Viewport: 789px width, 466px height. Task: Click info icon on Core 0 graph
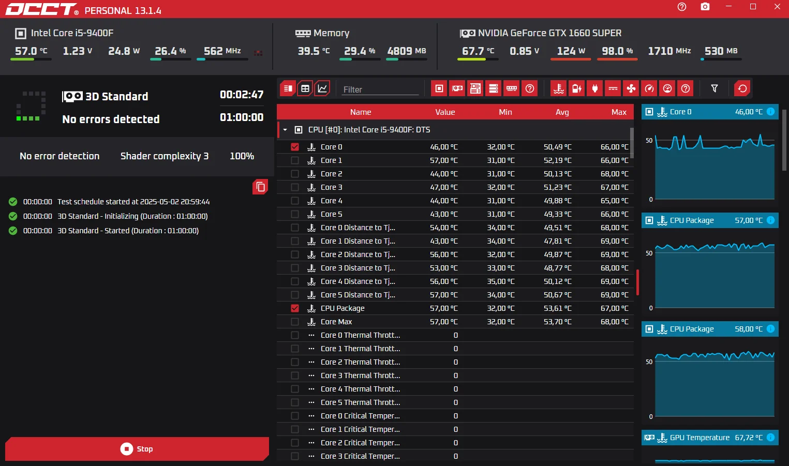click(770, 112)
